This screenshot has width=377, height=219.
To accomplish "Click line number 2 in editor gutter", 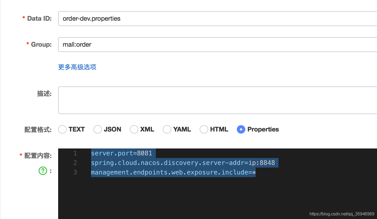I will click(x=75, y=163).
